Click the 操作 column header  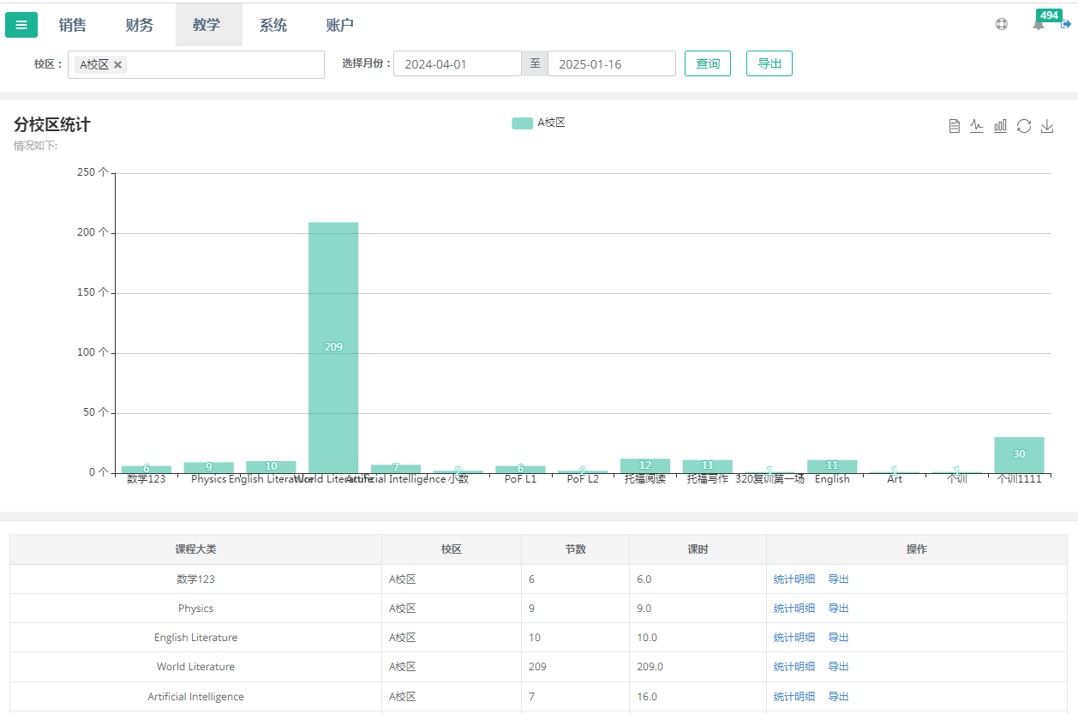(x=917, y=549)
